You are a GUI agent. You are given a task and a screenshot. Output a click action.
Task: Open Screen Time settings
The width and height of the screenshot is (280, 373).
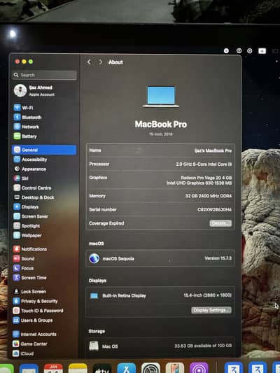pos(29,278)
